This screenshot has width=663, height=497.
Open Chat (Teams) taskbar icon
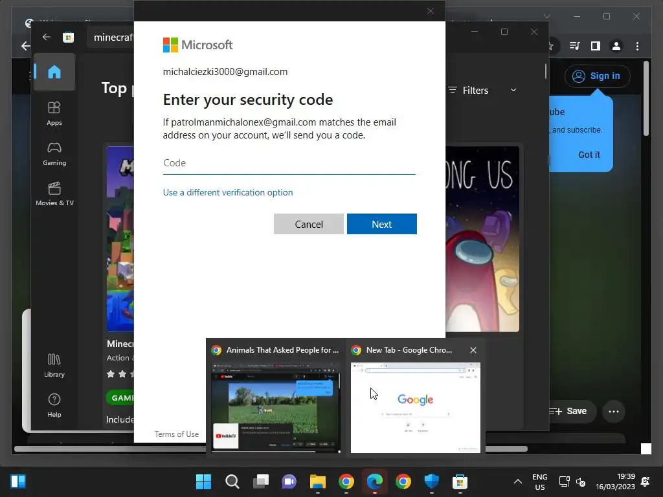(x=289, y=481)
